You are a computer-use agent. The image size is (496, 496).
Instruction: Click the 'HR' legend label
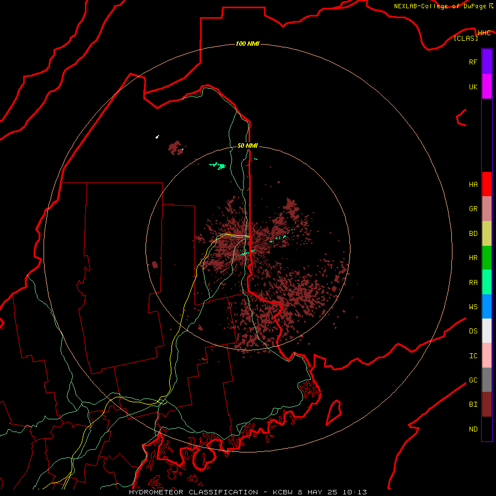pyautogui.click(x=473, y=258)
